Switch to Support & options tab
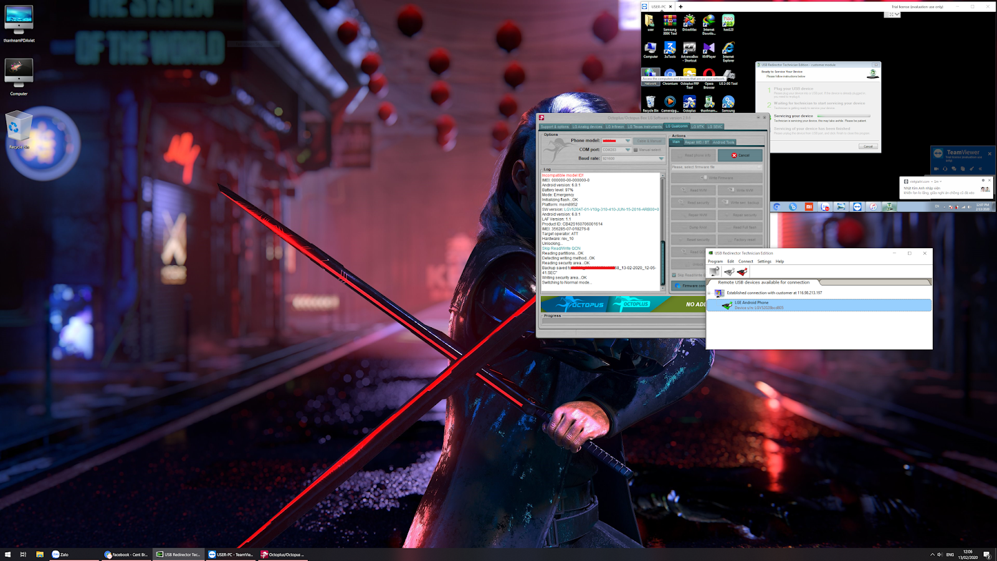The width and height of the screenshot is (997, 561). 555,127
